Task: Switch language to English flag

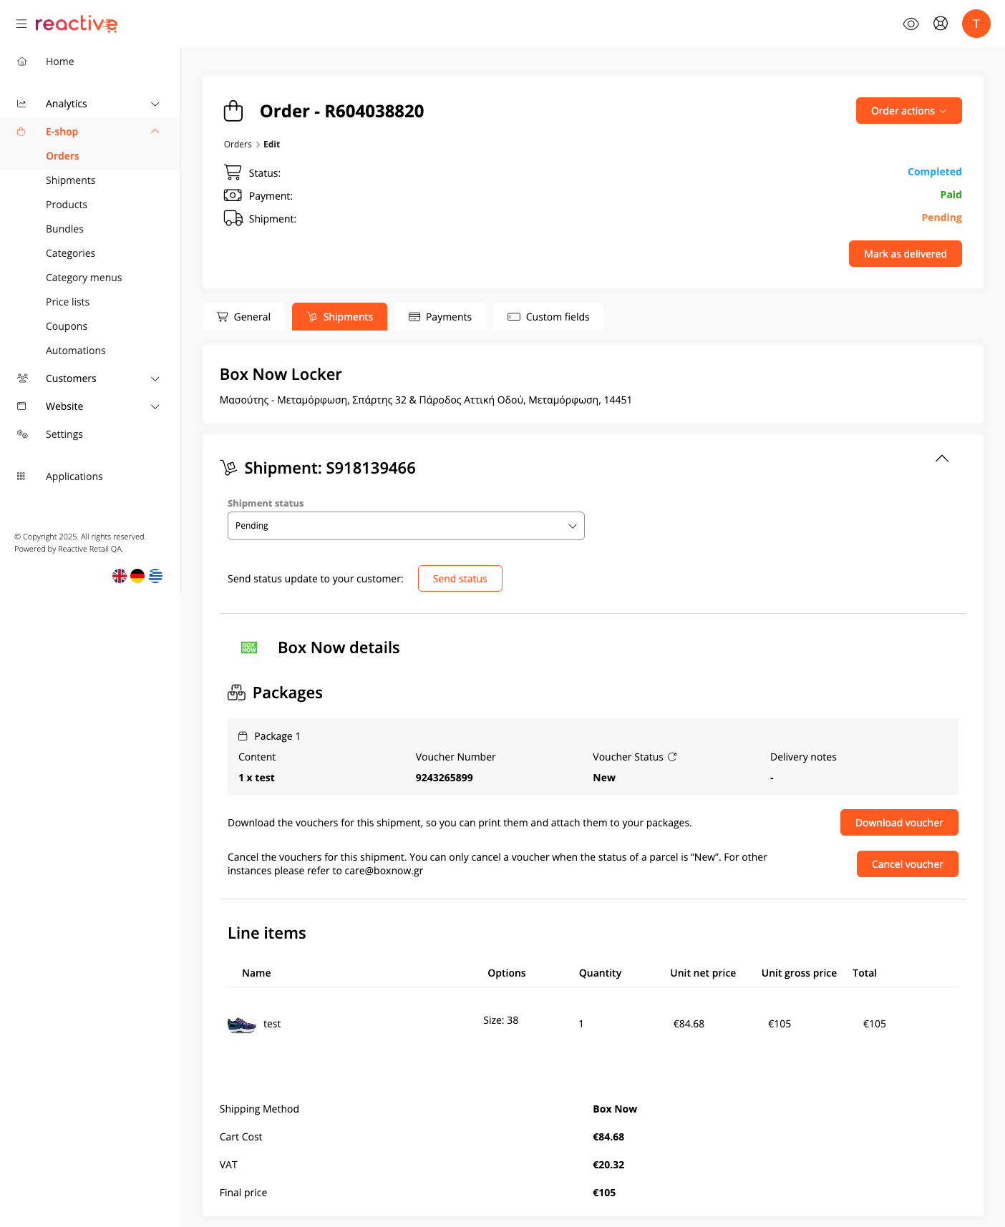Action: click(x=120, y=576)
